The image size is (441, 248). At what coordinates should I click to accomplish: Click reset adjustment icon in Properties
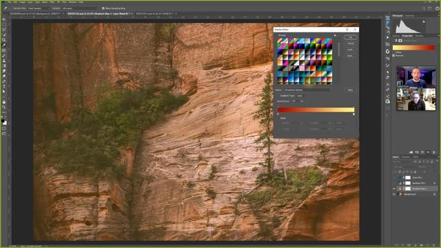(422, 152)
